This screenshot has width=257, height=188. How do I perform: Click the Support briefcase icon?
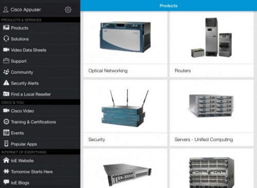[x=6, y=61]
